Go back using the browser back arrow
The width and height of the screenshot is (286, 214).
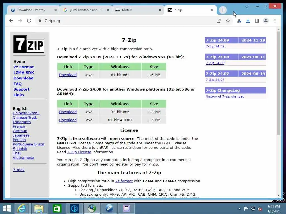[x=11, y=21]
